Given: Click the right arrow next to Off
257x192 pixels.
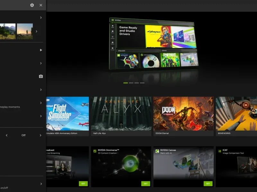Looking at the screenshot, I should coord(40,135).
